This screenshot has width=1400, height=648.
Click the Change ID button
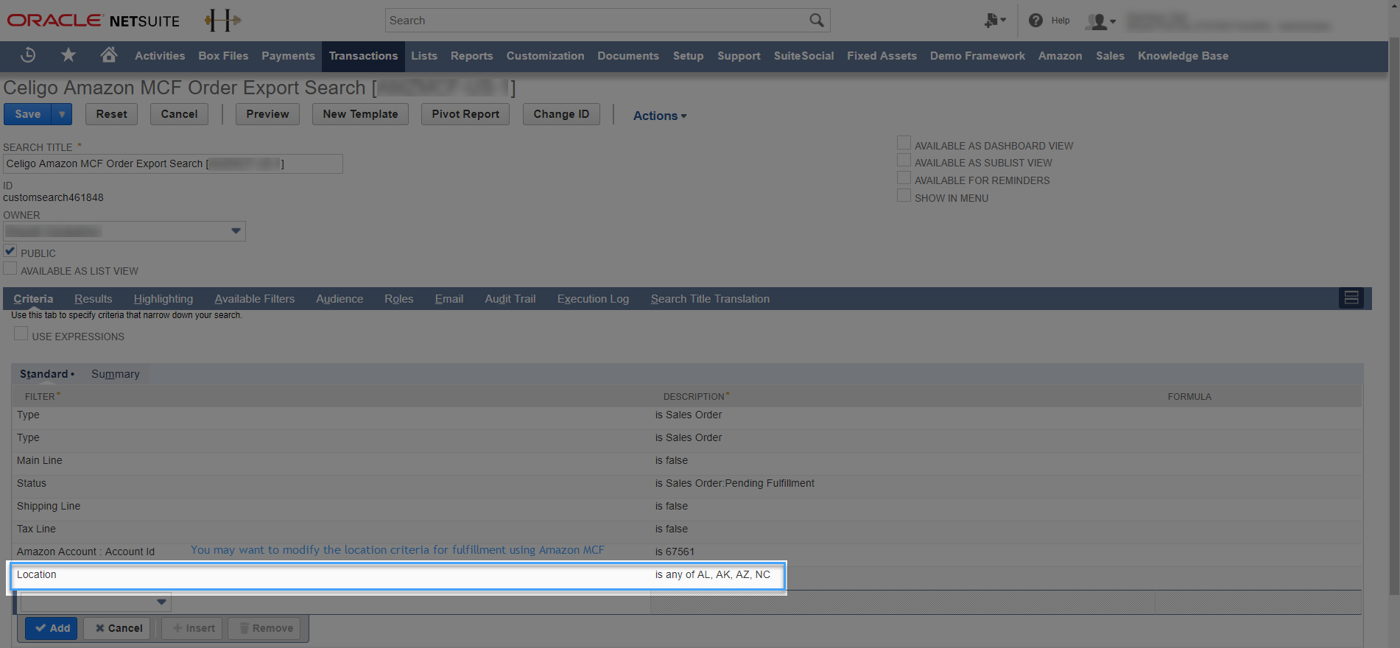pyautogui.click(x=561, y=114)
